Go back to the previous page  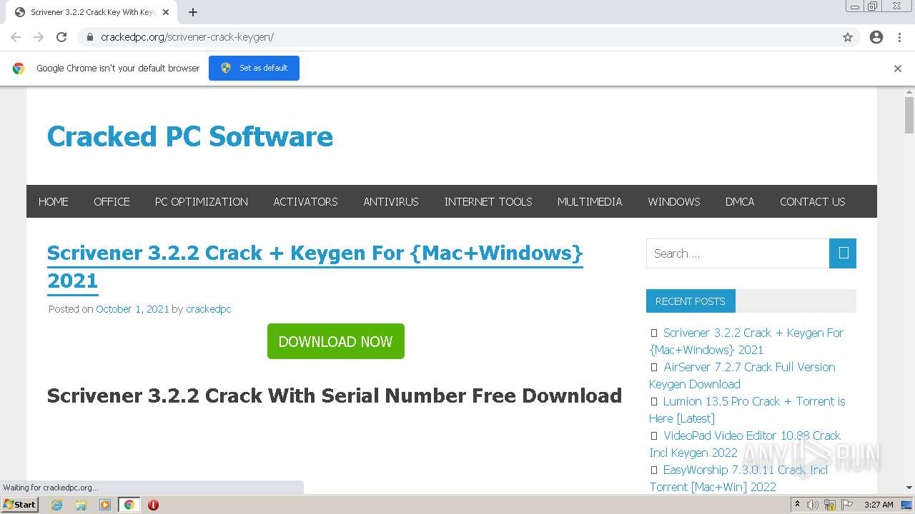[16, 37]
